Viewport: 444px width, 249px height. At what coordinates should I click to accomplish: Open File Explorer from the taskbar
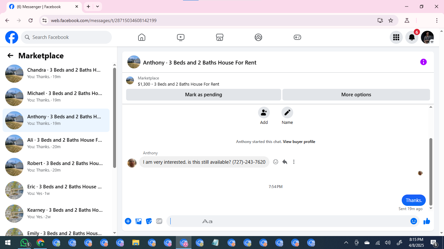click(136, 243)
